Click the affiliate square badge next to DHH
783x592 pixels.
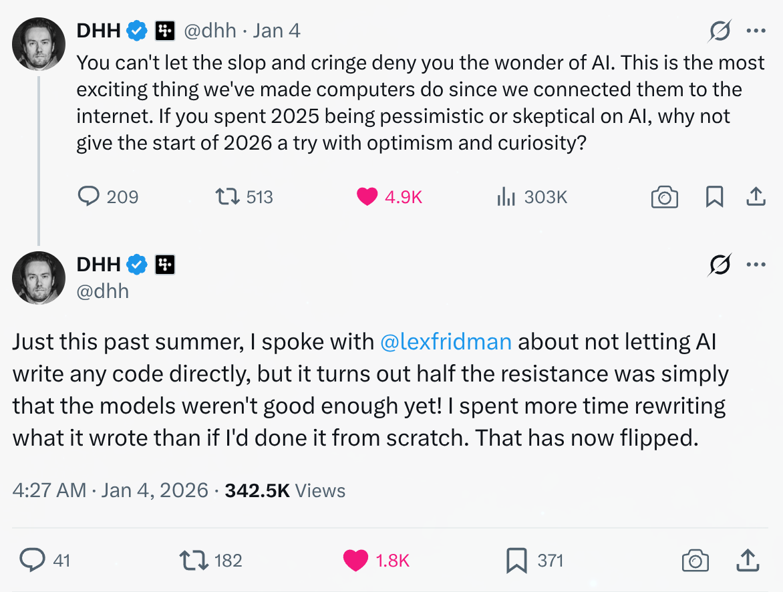point(164,30)
